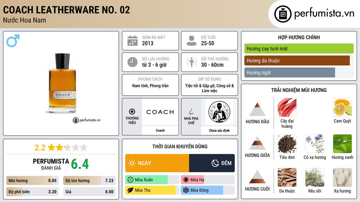The width and height of the screenshot is (360, 202).
Task: Open the Hương xanh note image
Action: [x=342, y=144]
